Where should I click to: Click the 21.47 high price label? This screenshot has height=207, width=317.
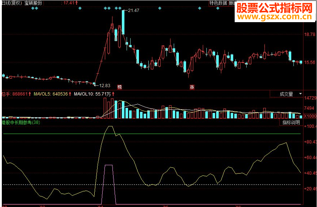tap(133, 10)
